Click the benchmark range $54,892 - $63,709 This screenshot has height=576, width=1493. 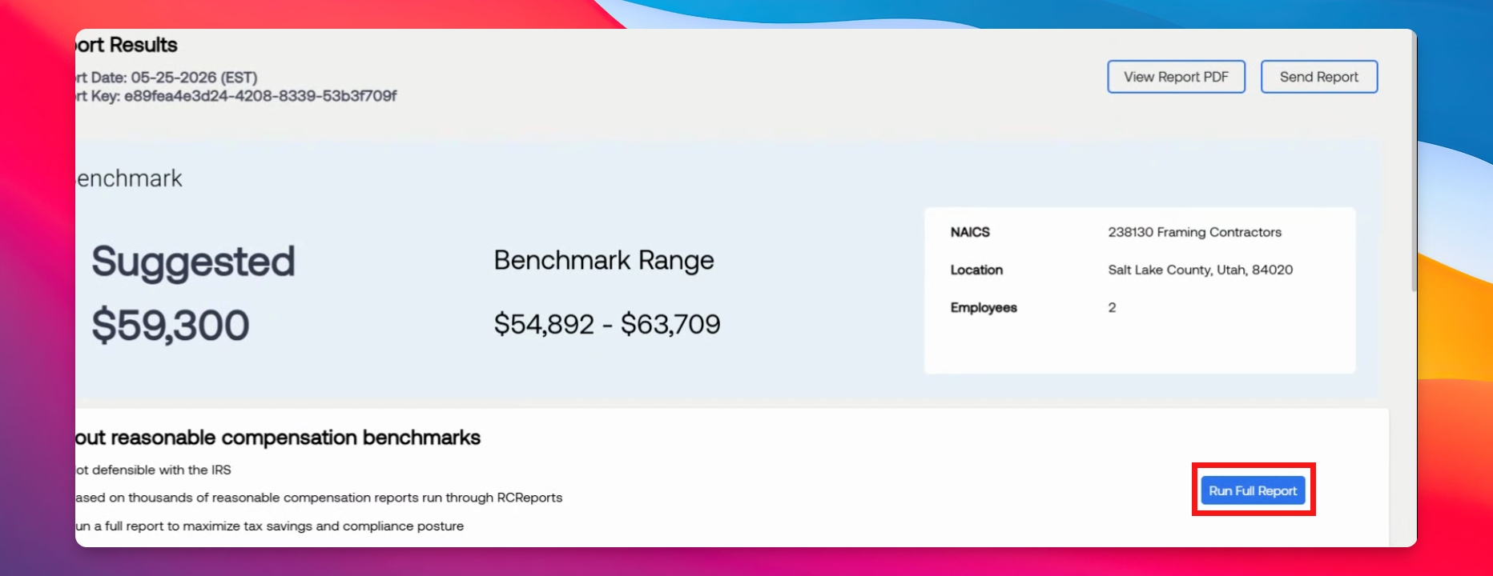pyautogui.click(x=607, y=324)
